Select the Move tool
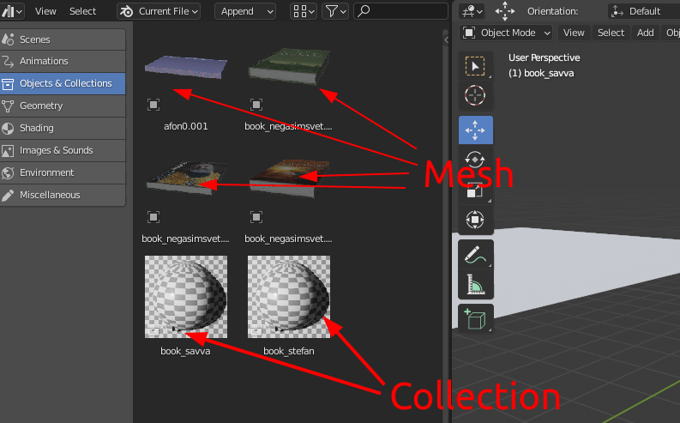 pyautogui.click(x=475, y=130)
